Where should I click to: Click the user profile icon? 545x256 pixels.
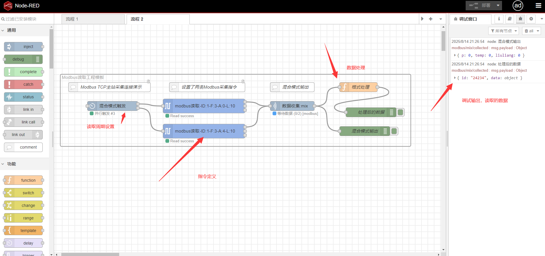(x=518, y=6)
